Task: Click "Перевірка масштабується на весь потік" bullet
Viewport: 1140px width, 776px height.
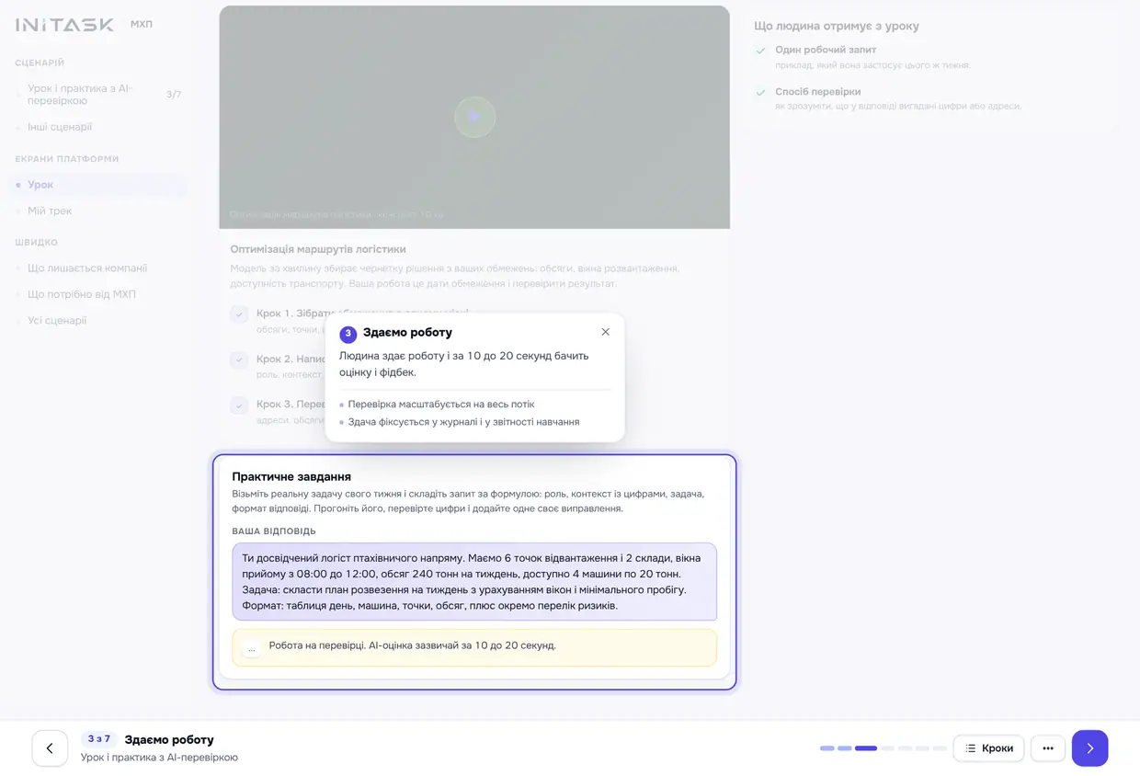Action: pyautogui.click(x=441, y=405)
